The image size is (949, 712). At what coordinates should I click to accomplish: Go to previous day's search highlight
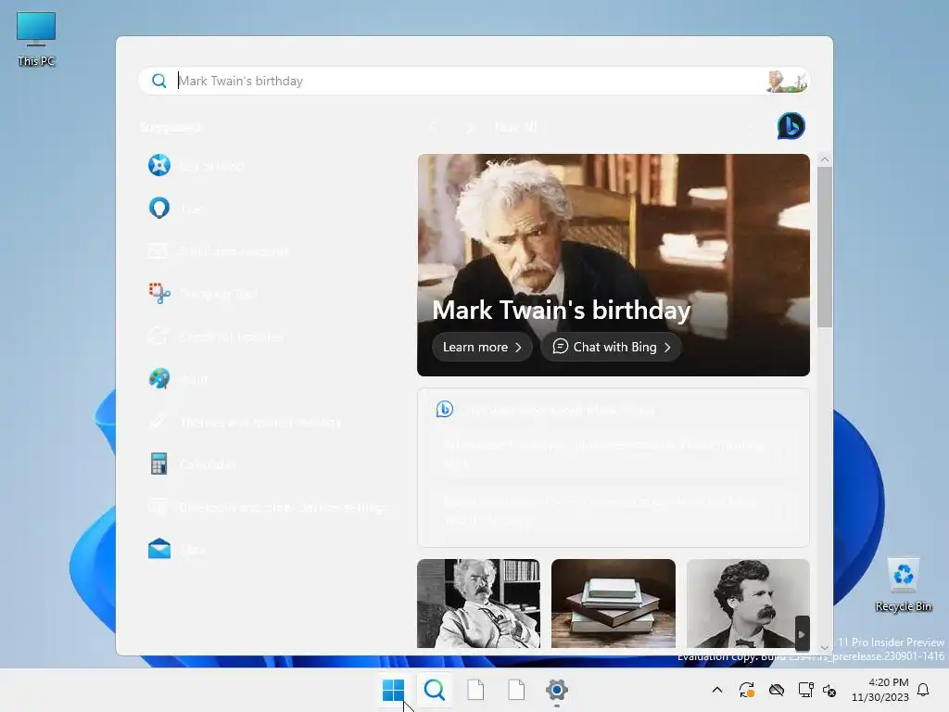coord(433,127)
